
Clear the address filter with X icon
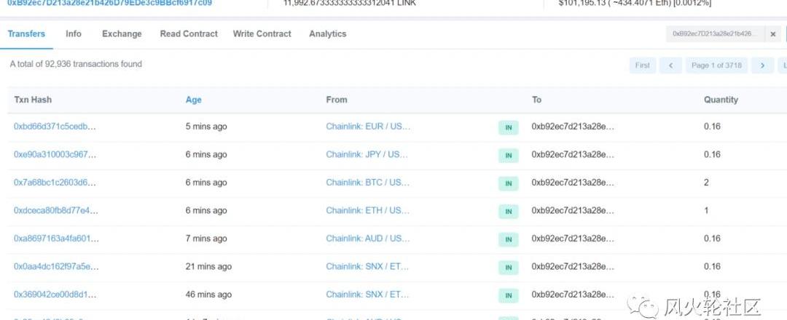pos(773,34)
